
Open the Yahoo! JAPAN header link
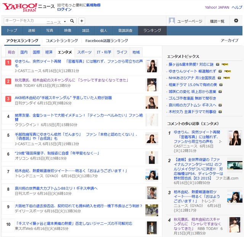click(217, 8)
